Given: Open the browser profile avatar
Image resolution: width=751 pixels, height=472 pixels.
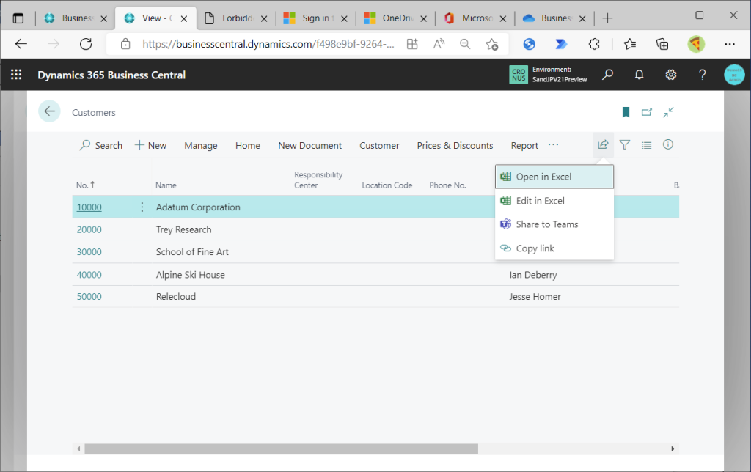Looking at the screenshot, I should pos(696,44).
